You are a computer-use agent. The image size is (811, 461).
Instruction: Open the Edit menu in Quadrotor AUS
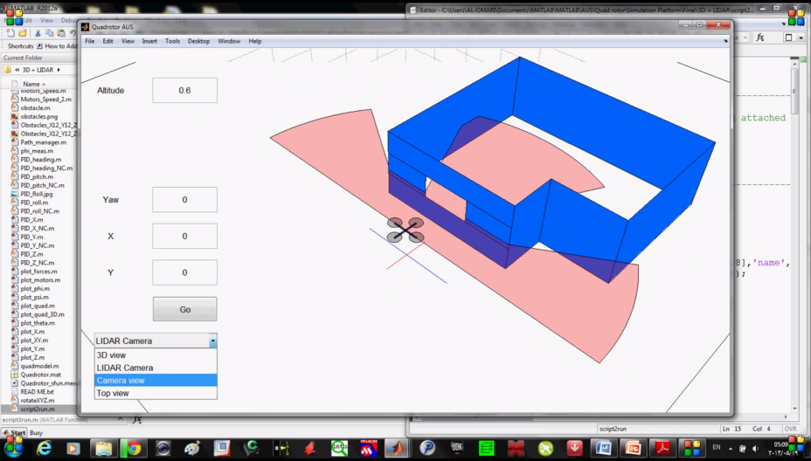(x=107, y=41)
